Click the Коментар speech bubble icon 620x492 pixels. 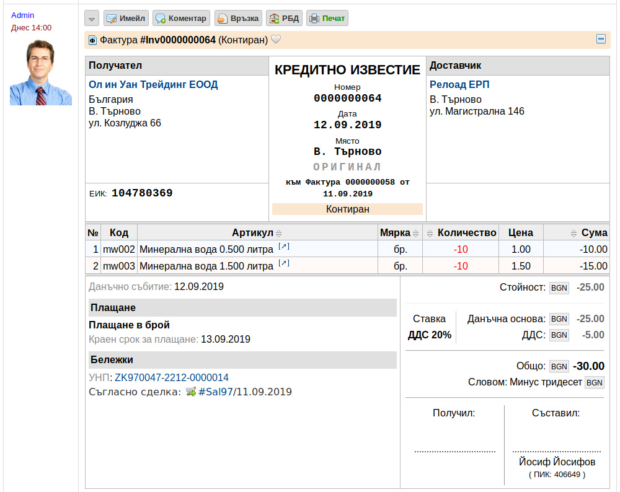point(161,19)
